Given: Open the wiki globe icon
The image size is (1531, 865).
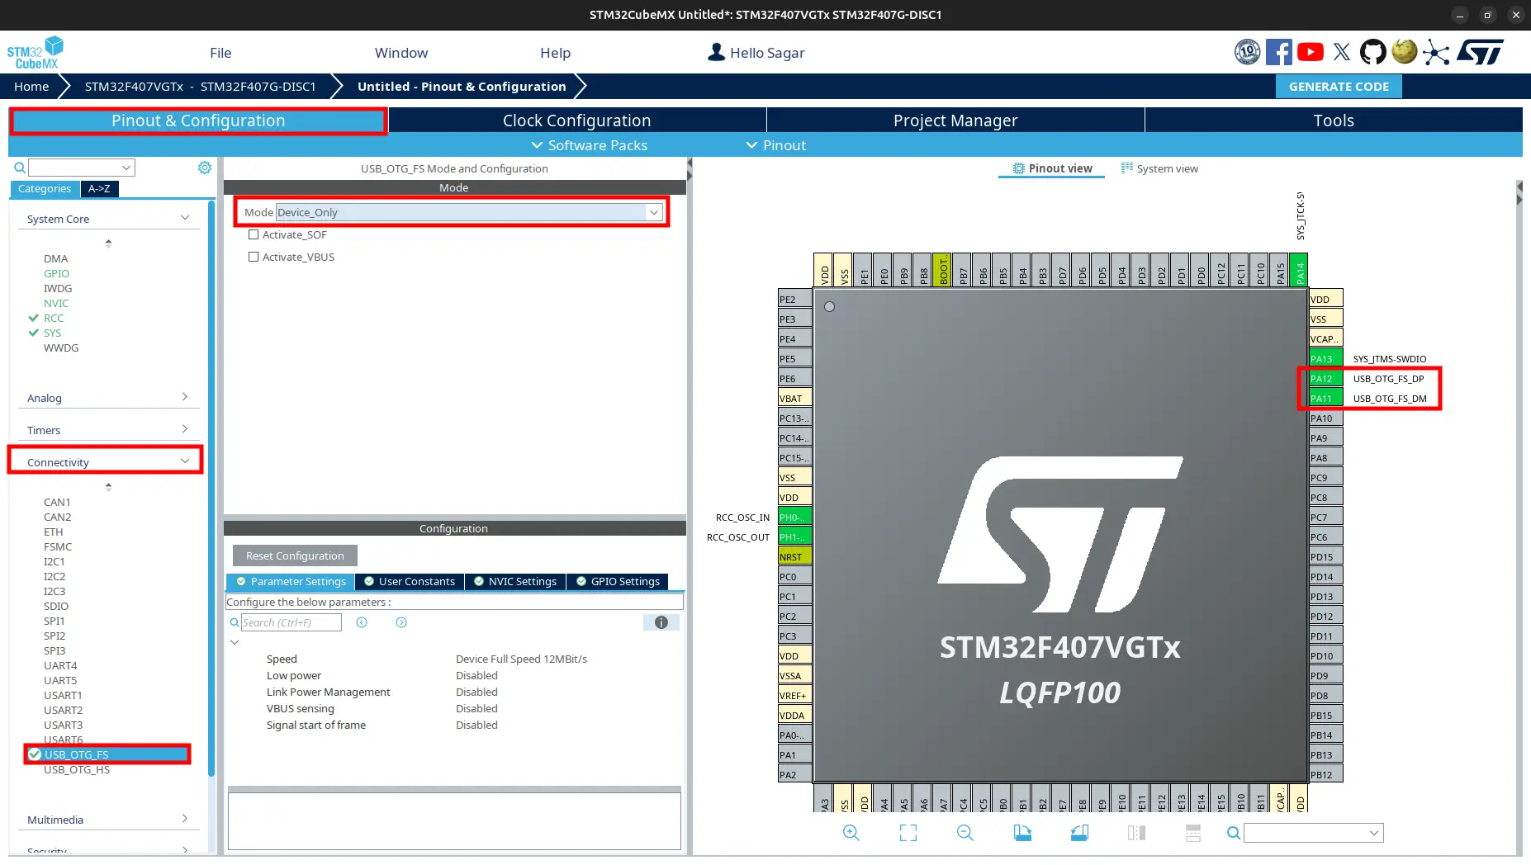Looking at the screenshot, I should (x=1404, y=51).
